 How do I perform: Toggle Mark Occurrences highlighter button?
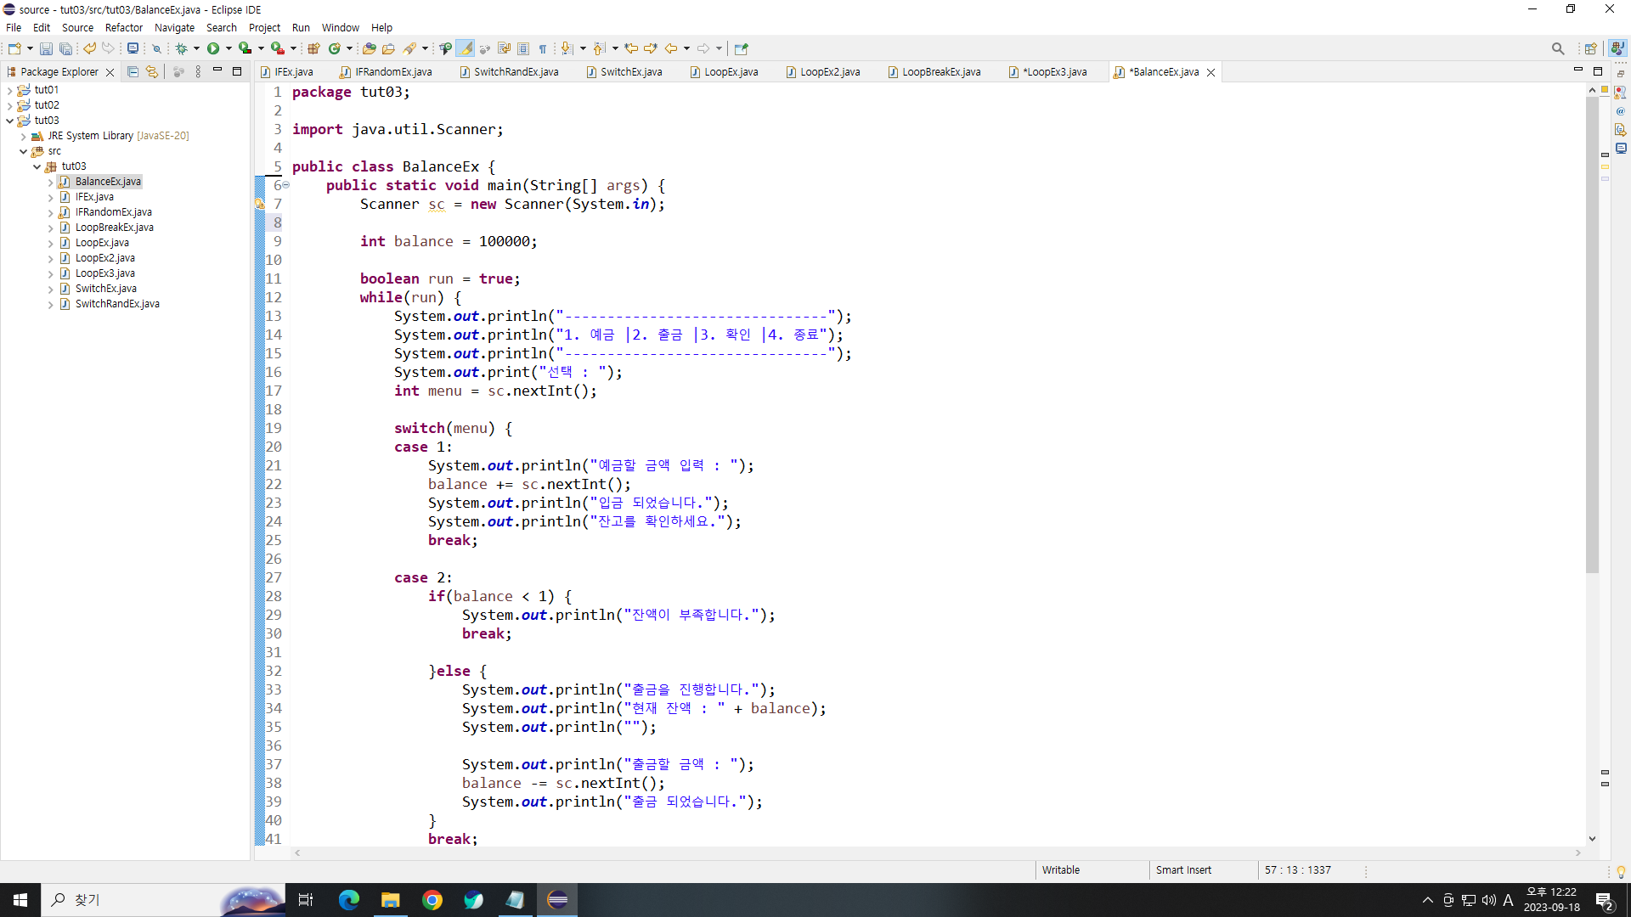[466, 48]
